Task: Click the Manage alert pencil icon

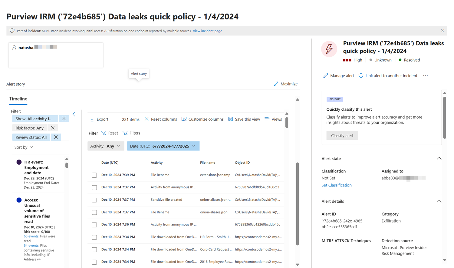Action: point(326,76)
